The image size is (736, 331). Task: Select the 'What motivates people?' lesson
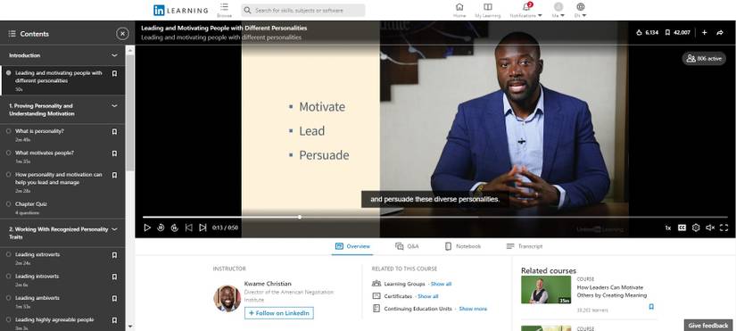click(44, 153)
